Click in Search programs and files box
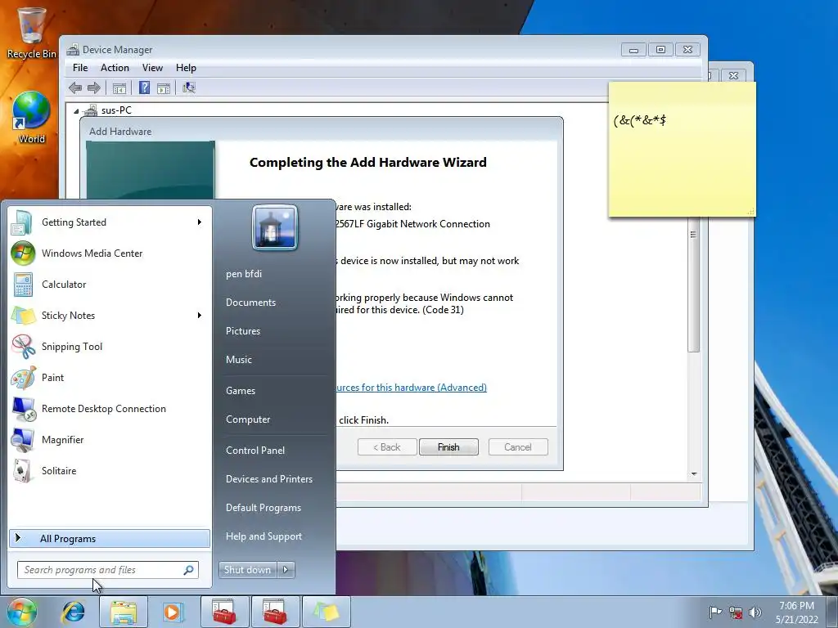Screen dimensions: 838x628 pos(107,570)
